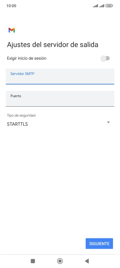This screenshot has width=120, height=268.
Task: Tap the blue underline of Servidor SMTP field
Action: pos(60,84)
